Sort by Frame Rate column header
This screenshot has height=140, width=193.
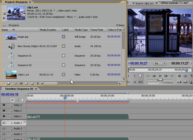[x=98, y=30]
